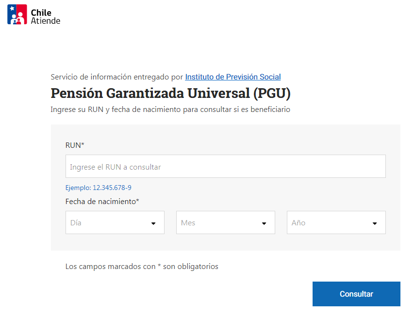
Task: Click the ChileAtiende logo icon
Action: point(17,15)
